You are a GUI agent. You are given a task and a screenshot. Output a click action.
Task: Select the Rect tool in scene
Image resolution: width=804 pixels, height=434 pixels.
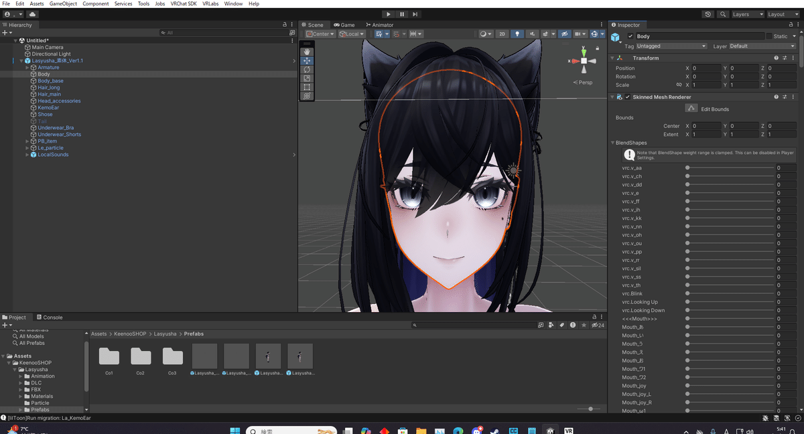(x=307, y=87)
